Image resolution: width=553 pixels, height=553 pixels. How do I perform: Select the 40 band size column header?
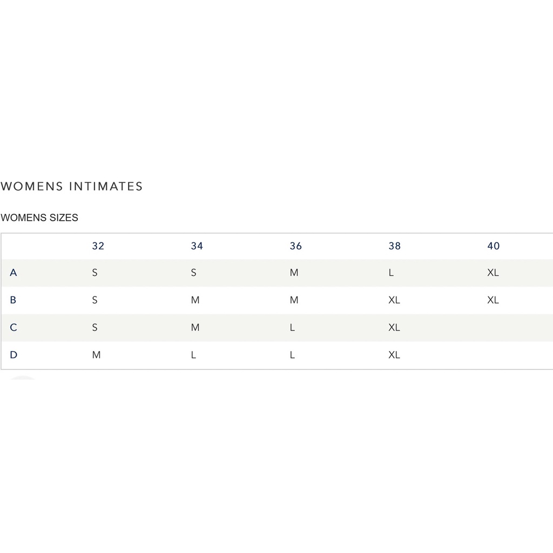point(493,246)
